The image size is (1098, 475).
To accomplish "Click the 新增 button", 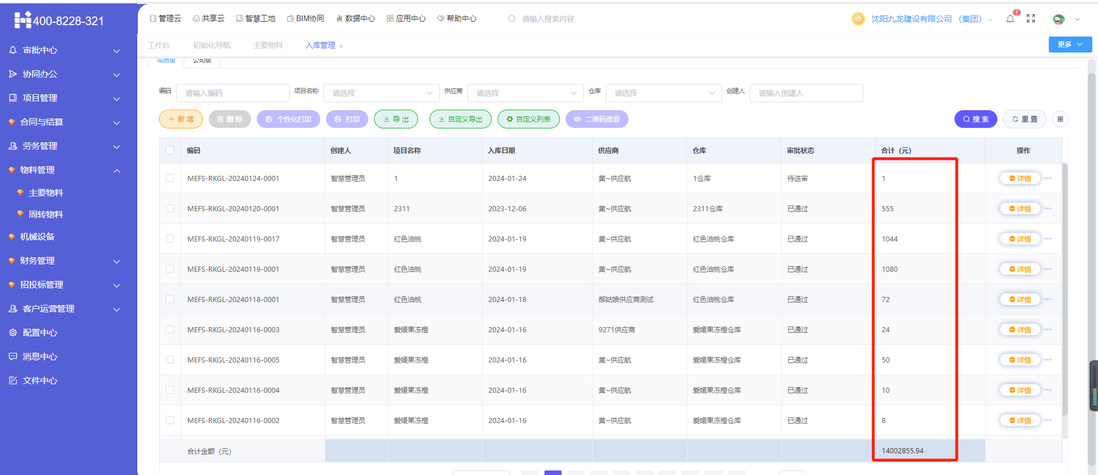I will (x=181, y=119).
